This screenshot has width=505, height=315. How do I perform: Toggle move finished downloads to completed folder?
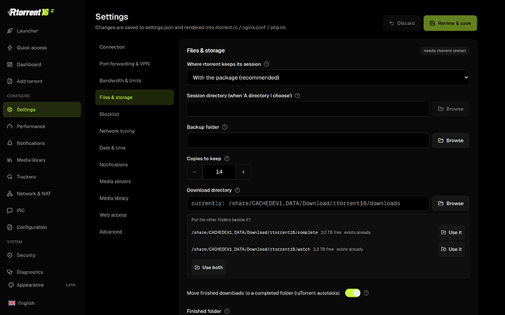(353, 293)
